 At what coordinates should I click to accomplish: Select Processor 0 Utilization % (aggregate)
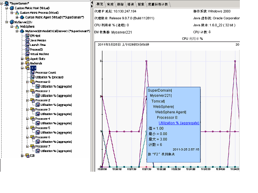[56, 86]
